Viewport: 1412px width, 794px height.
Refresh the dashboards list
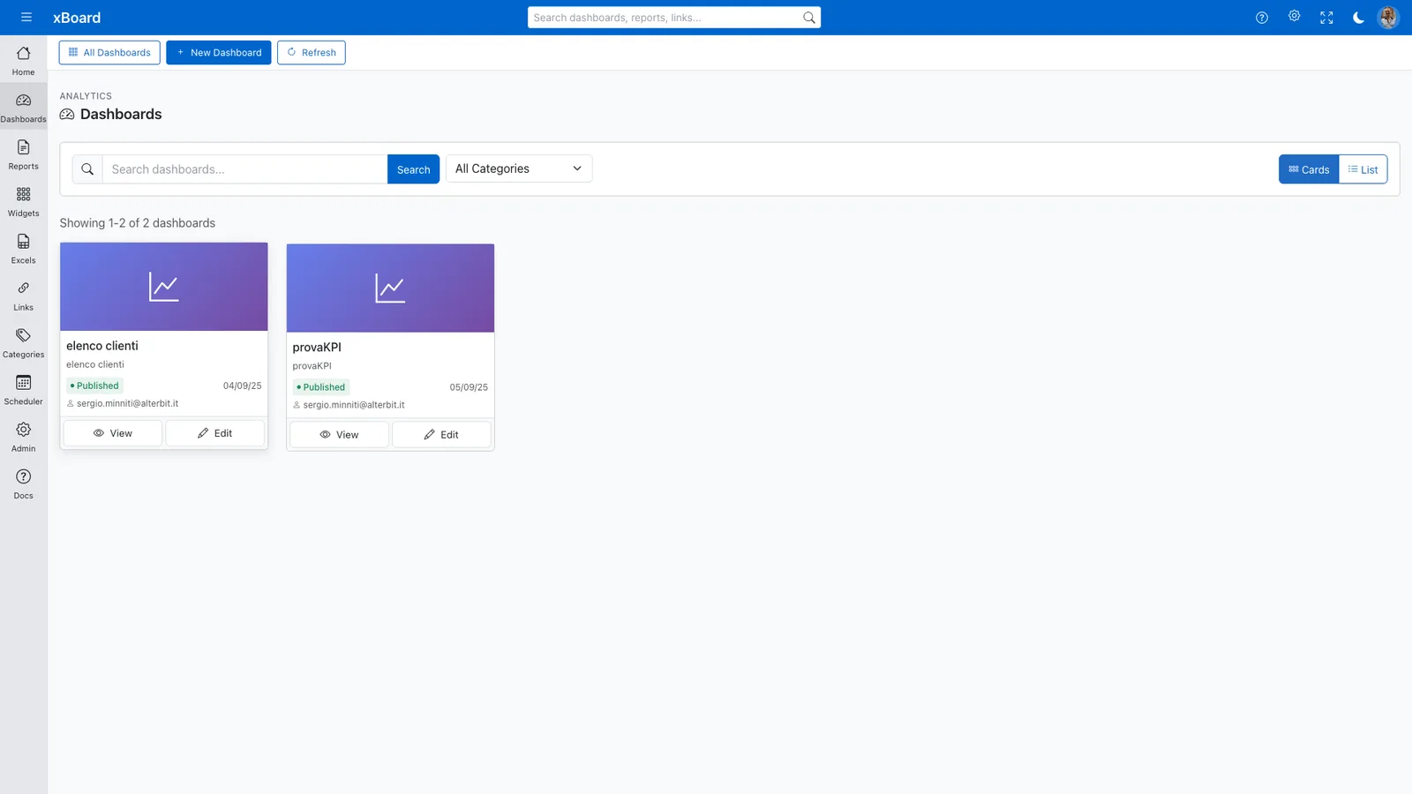point(312,53)
